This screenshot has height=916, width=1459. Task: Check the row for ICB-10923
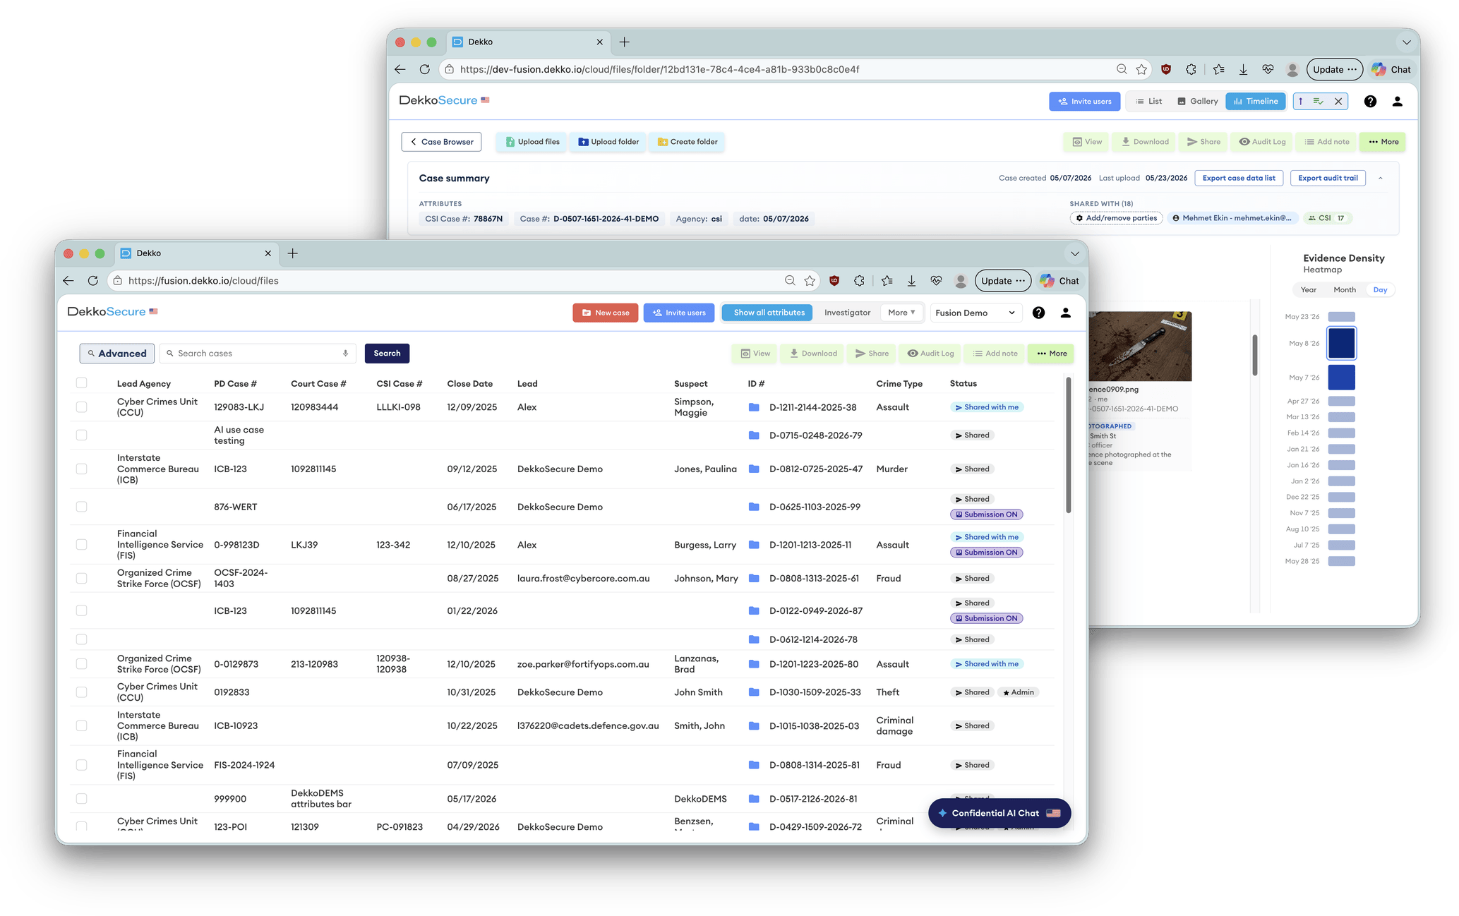(x=81, y=725)
